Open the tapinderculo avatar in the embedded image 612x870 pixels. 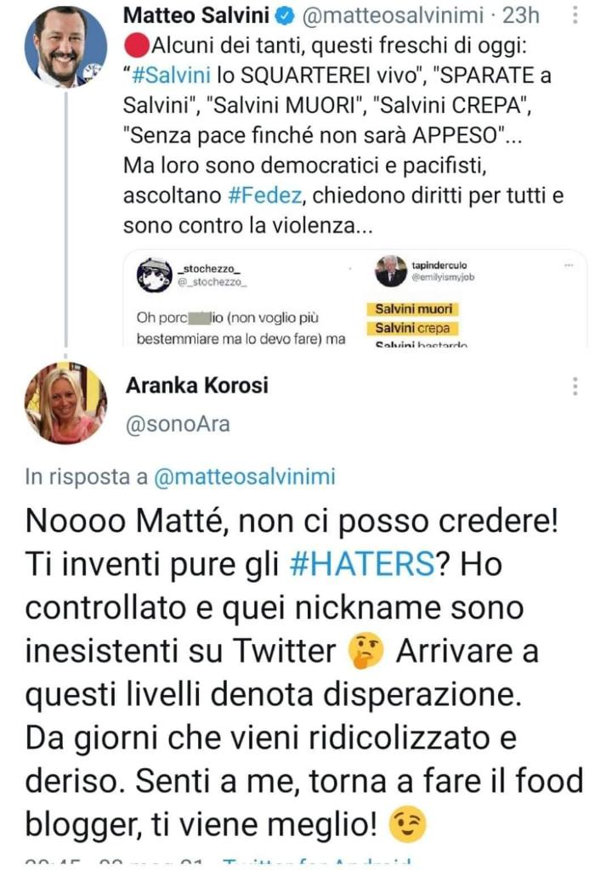[391, 271]
